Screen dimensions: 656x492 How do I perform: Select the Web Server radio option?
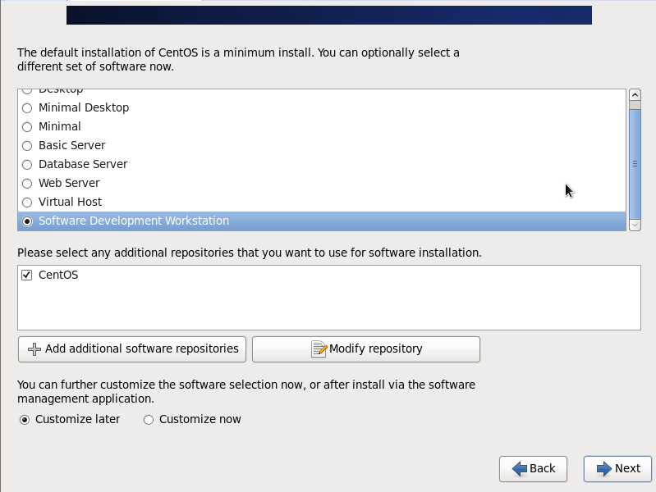pos(27,184)
